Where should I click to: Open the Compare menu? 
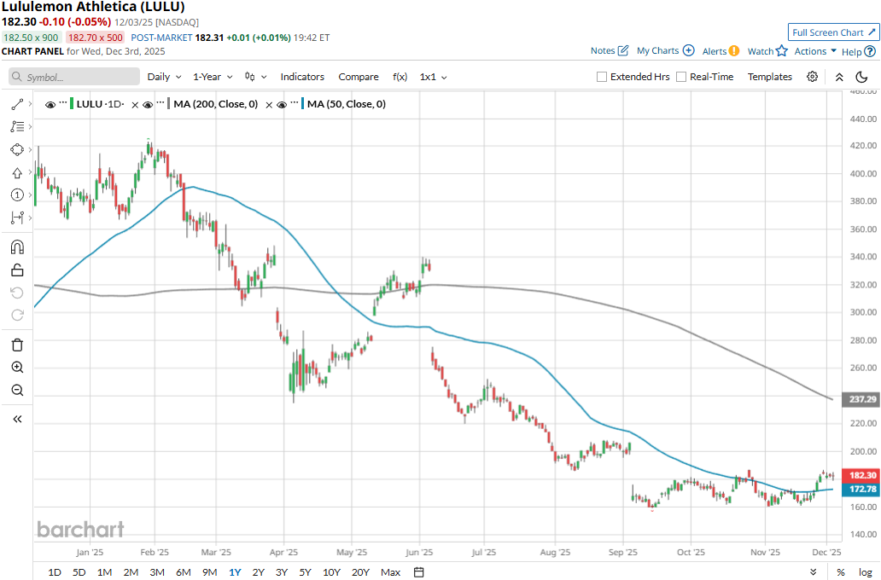pyautogui.click(x=359, y=77)
